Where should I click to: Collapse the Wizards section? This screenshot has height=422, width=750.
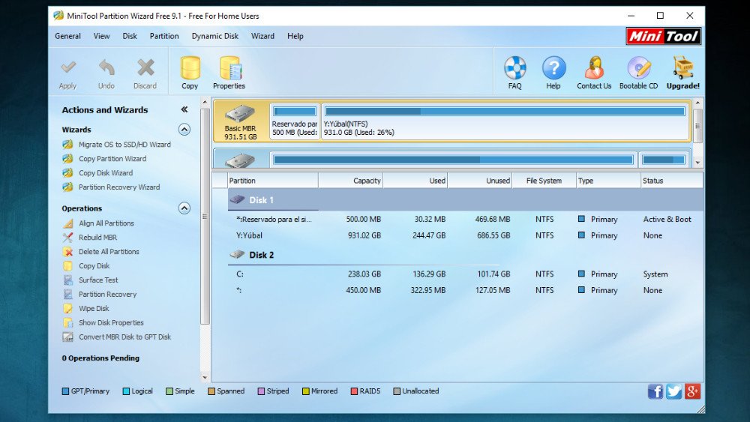click(x=184, y=130)
